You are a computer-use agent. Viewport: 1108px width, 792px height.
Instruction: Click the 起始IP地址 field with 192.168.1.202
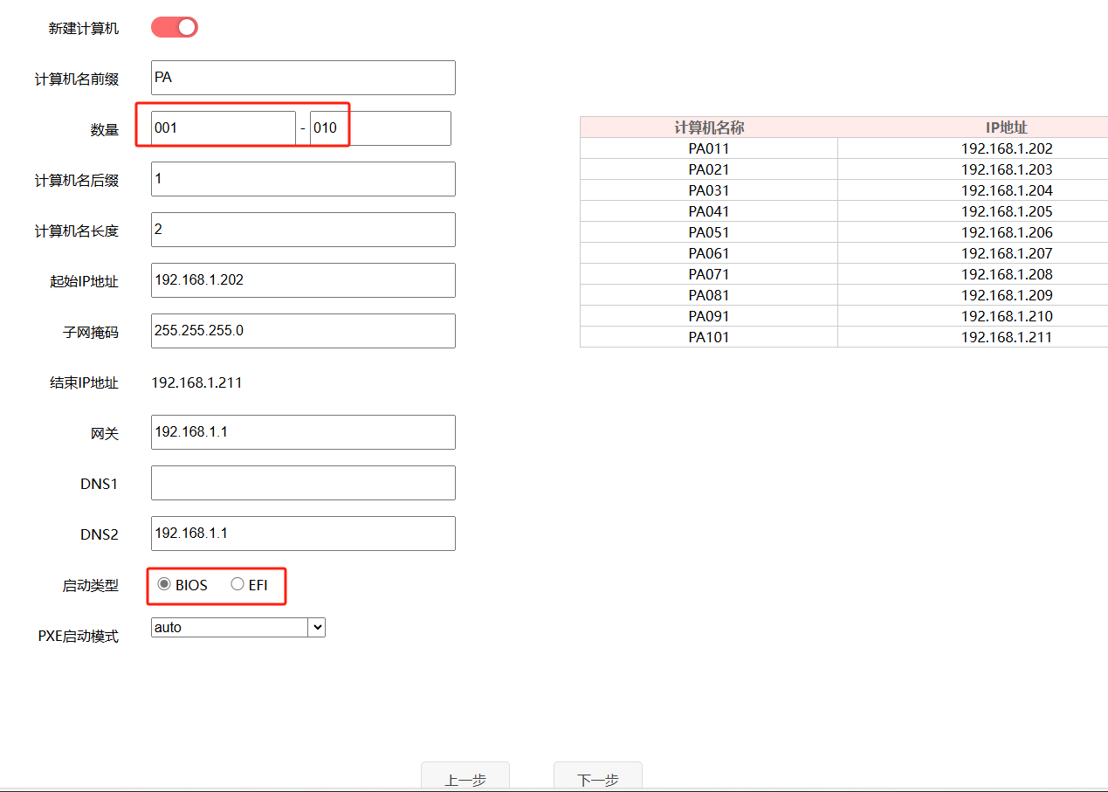point(303,280)
